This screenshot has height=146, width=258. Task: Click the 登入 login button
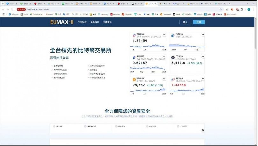click(185, 22)
